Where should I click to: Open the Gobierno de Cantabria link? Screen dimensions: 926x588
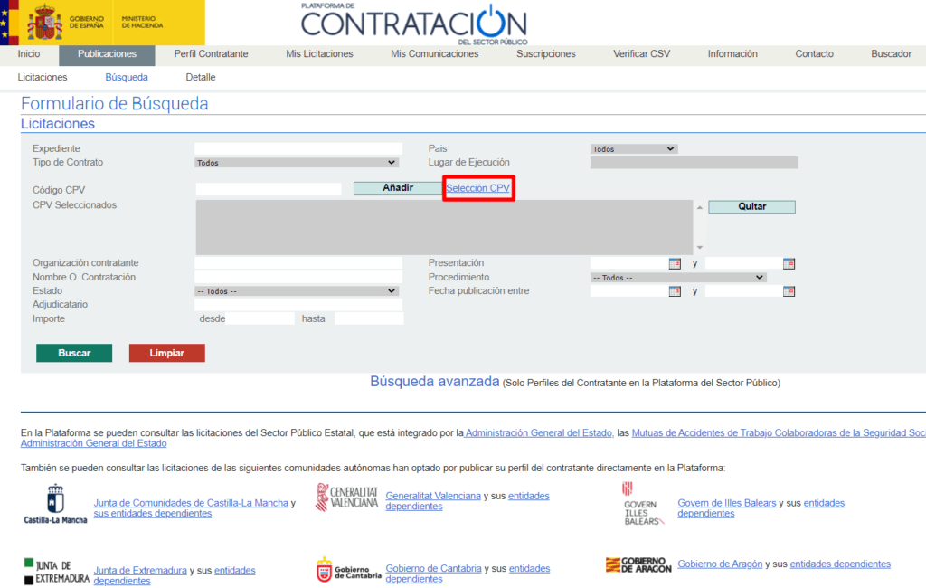433,568
